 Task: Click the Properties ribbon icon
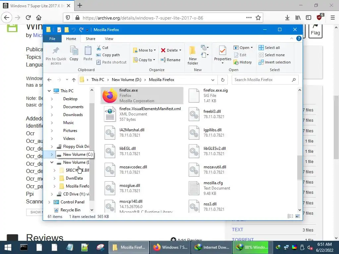(x=222, y=51)
